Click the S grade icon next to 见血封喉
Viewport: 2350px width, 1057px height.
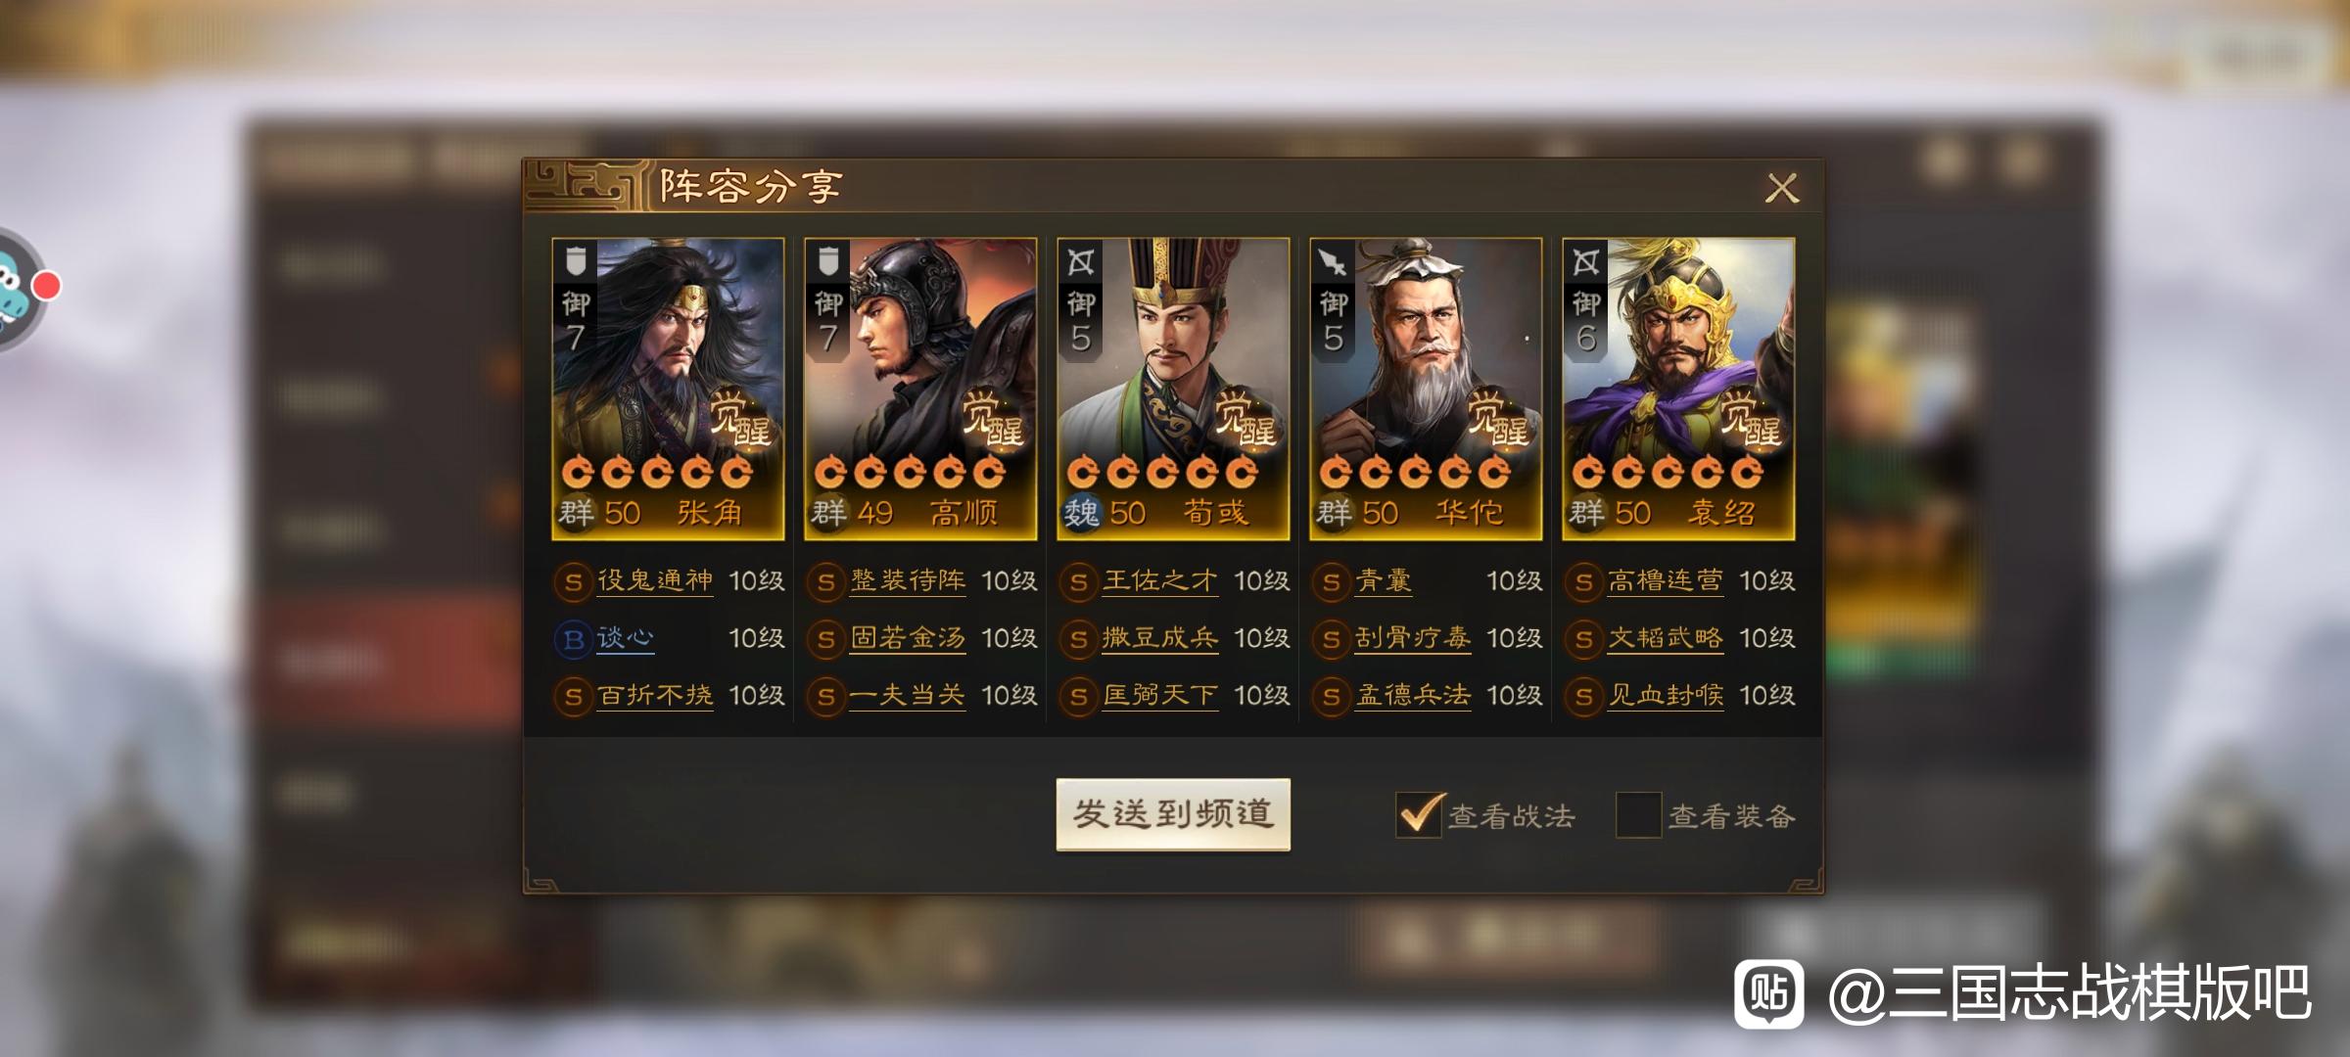coord(1584,697)
